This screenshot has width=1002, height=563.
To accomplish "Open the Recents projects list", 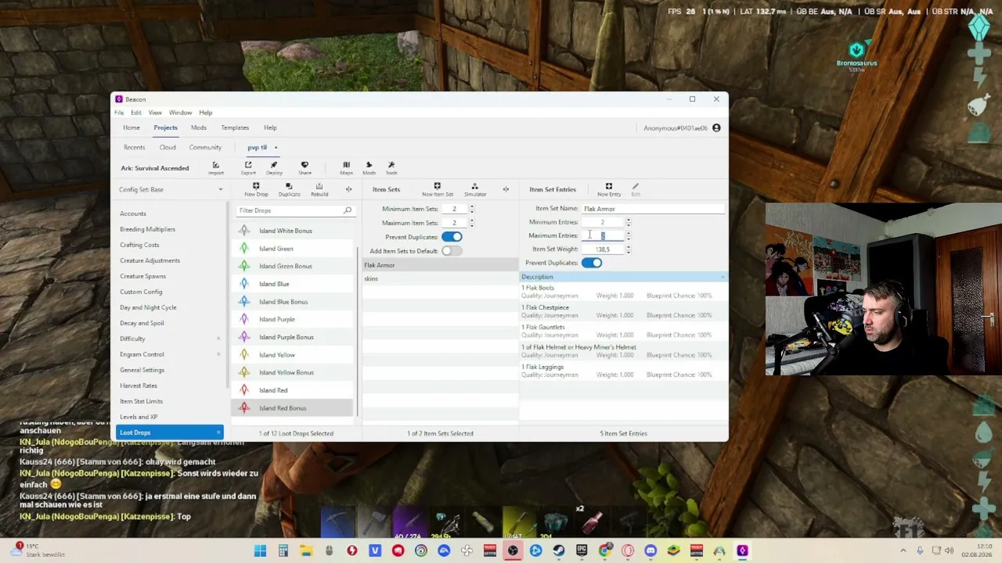I will (134, 147).
